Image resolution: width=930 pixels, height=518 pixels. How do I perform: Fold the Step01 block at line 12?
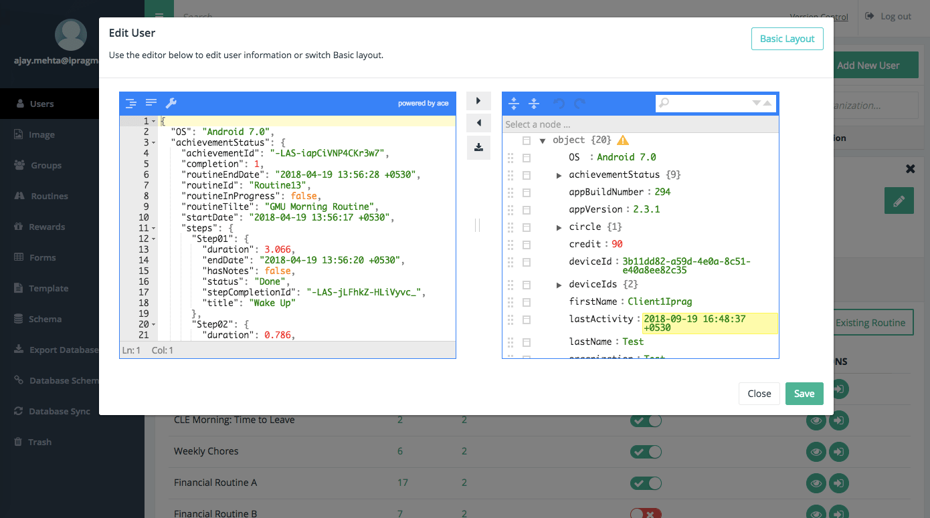click(x=154, y=239)
